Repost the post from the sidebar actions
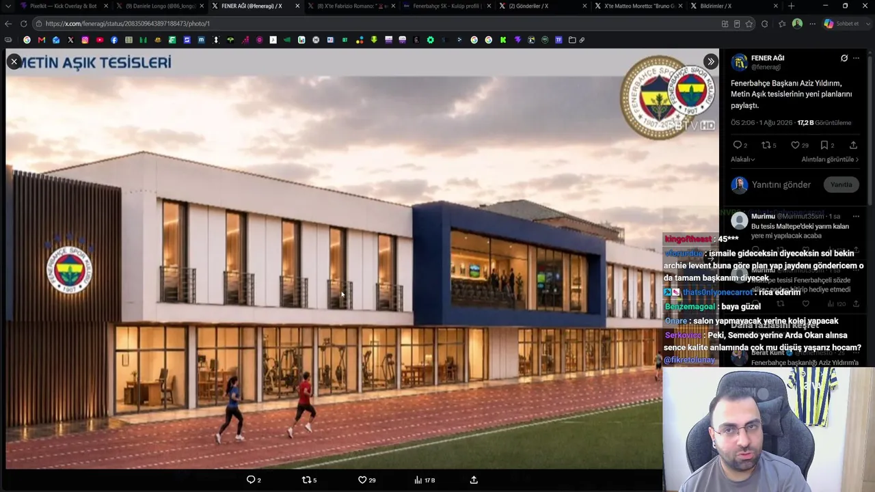Viewport: 875px width, 492px height. tap(766, 145)
